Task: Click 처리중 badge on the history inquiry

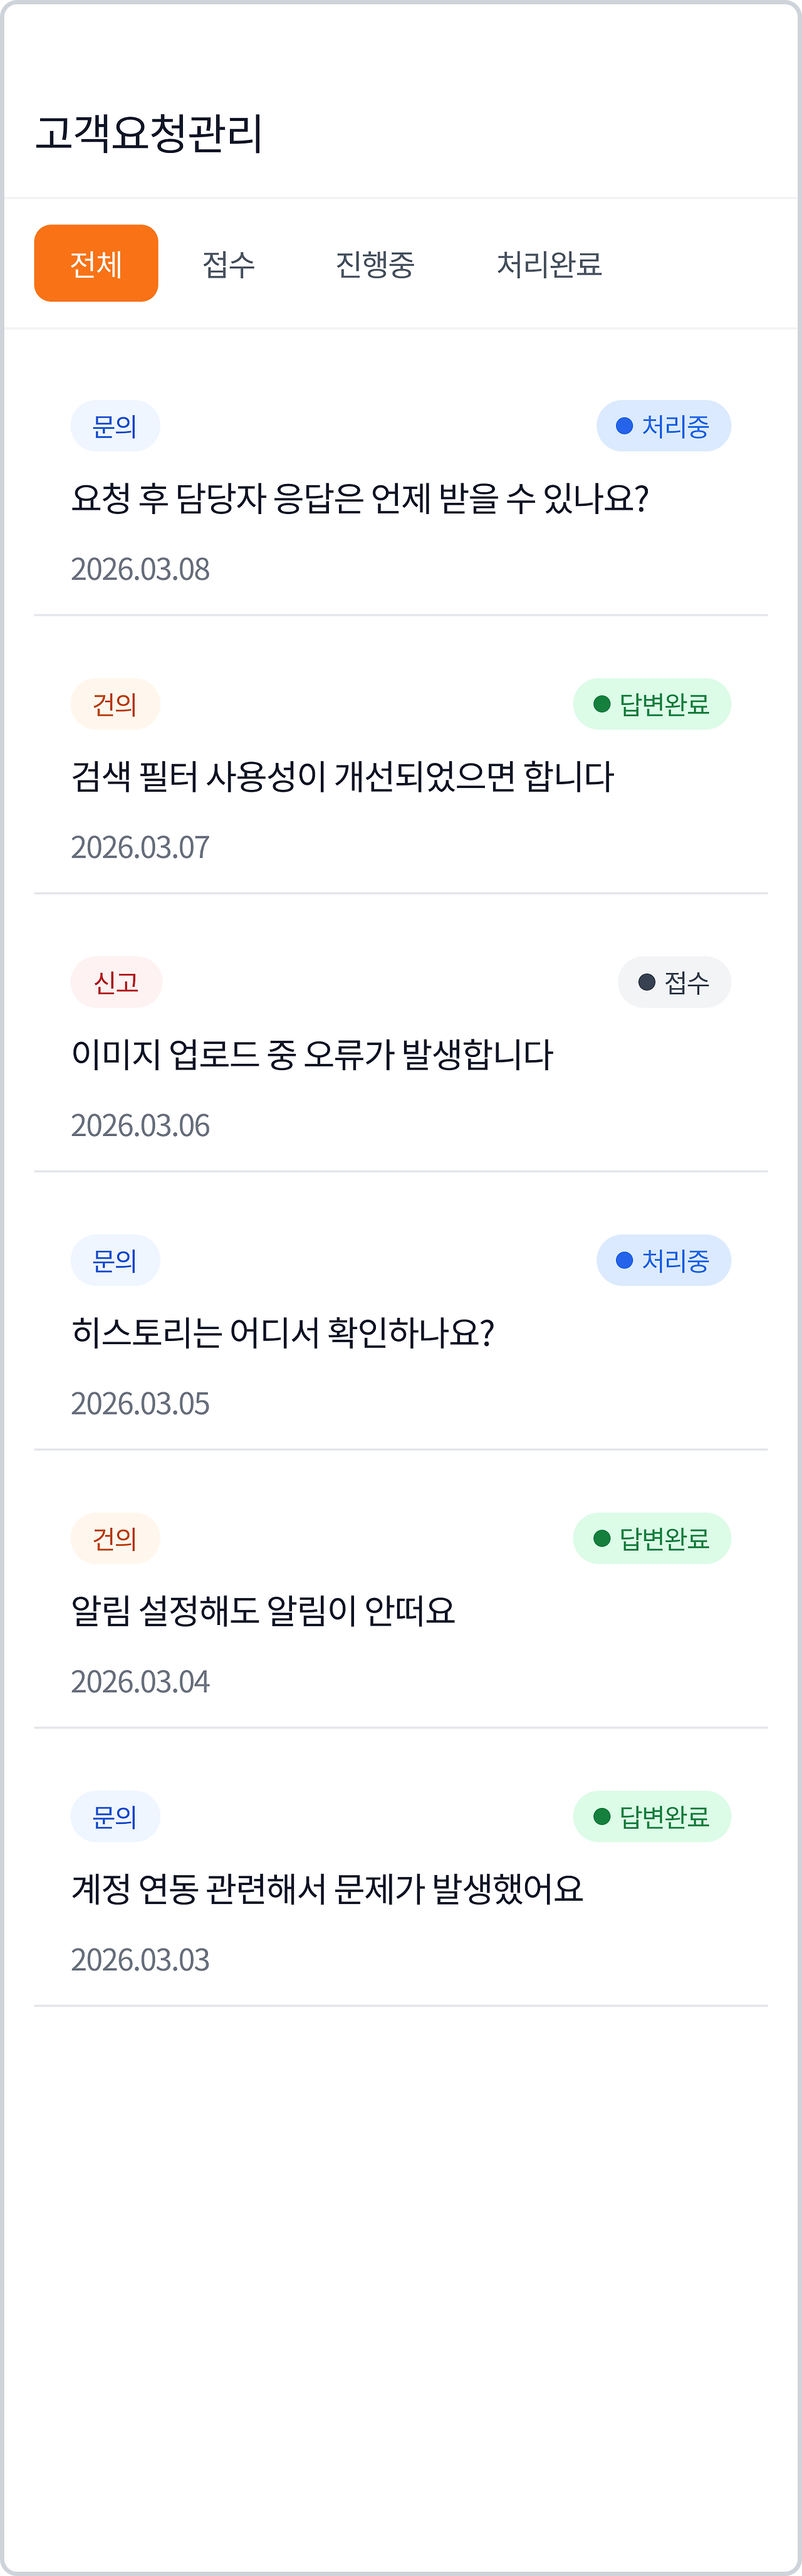Action: 664,1260
